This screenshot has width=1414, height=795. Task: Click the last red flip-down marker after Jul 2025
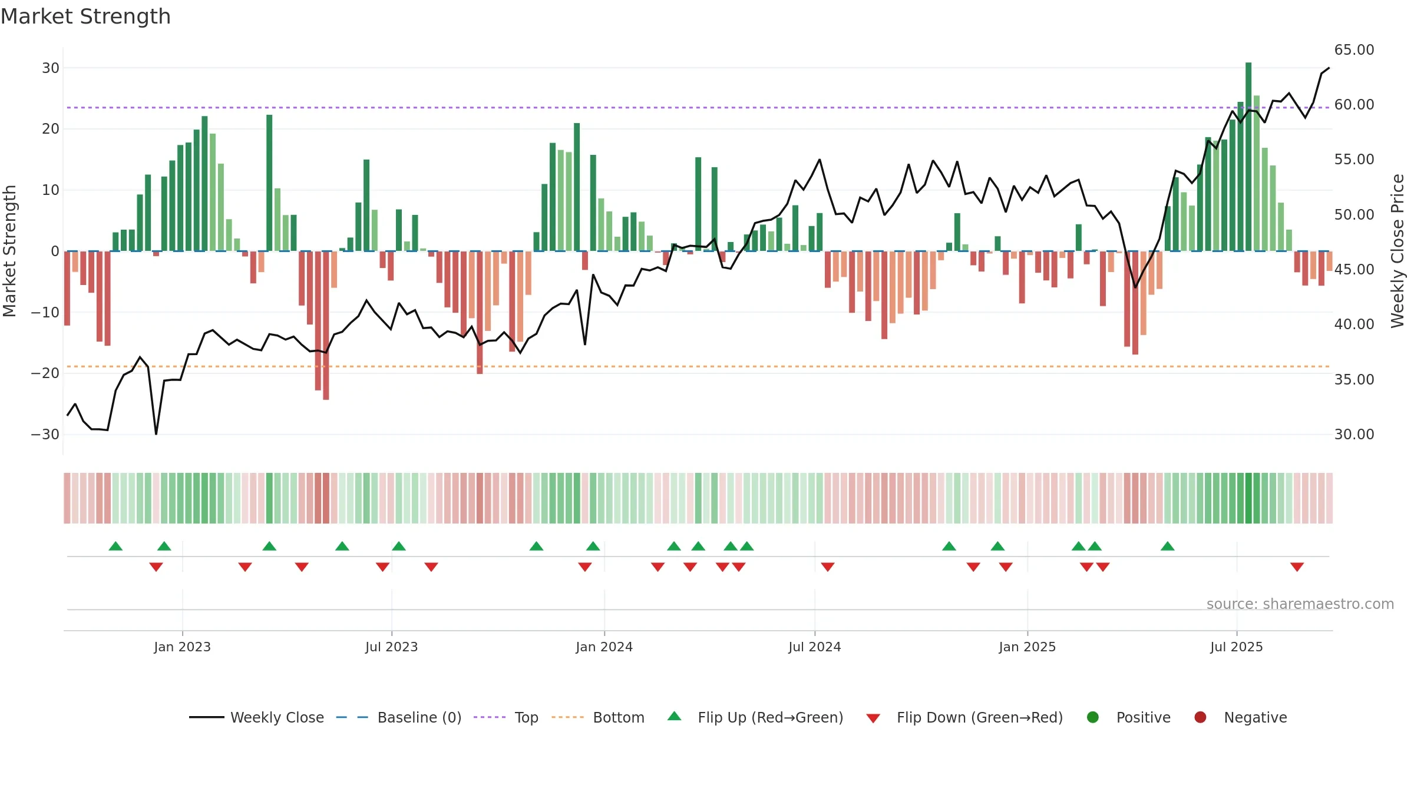point(1297,567)
